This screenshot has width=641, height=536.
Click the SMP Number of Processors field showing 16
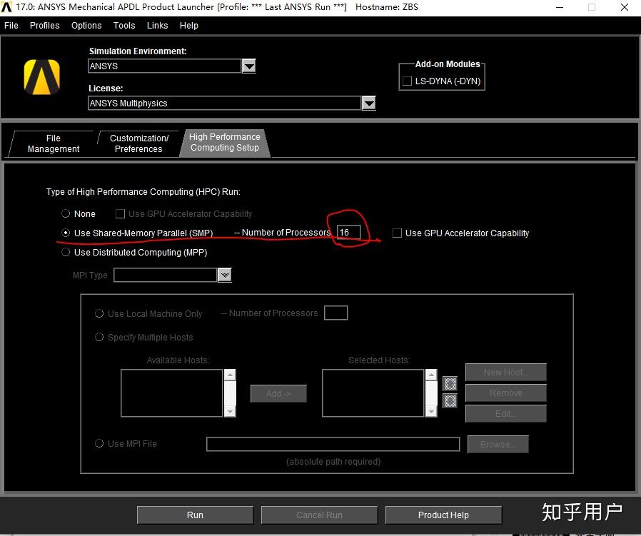click(349, 232)
